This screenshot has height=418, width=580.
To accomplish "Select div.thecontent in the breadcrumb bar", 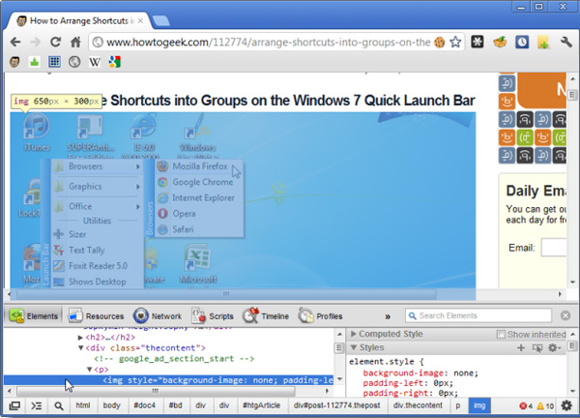I will [417, 406].
